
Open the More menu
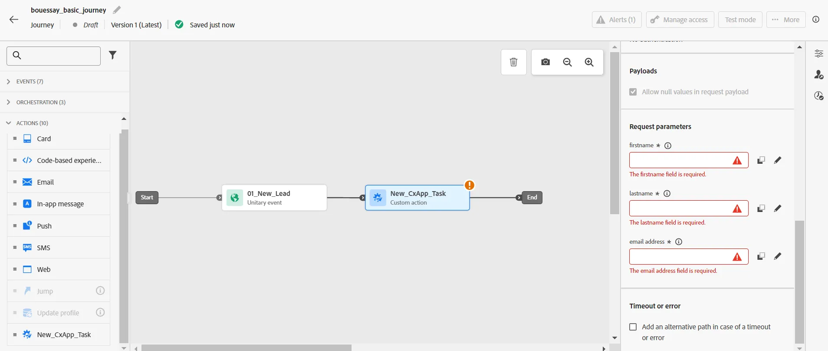[x=786, y=20]
